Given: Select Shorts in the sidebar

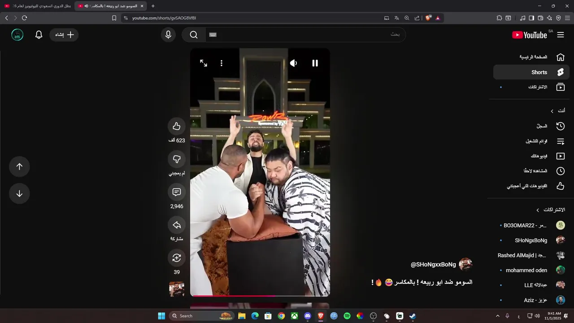Looking at the screenshot, I should coord(531,72).
